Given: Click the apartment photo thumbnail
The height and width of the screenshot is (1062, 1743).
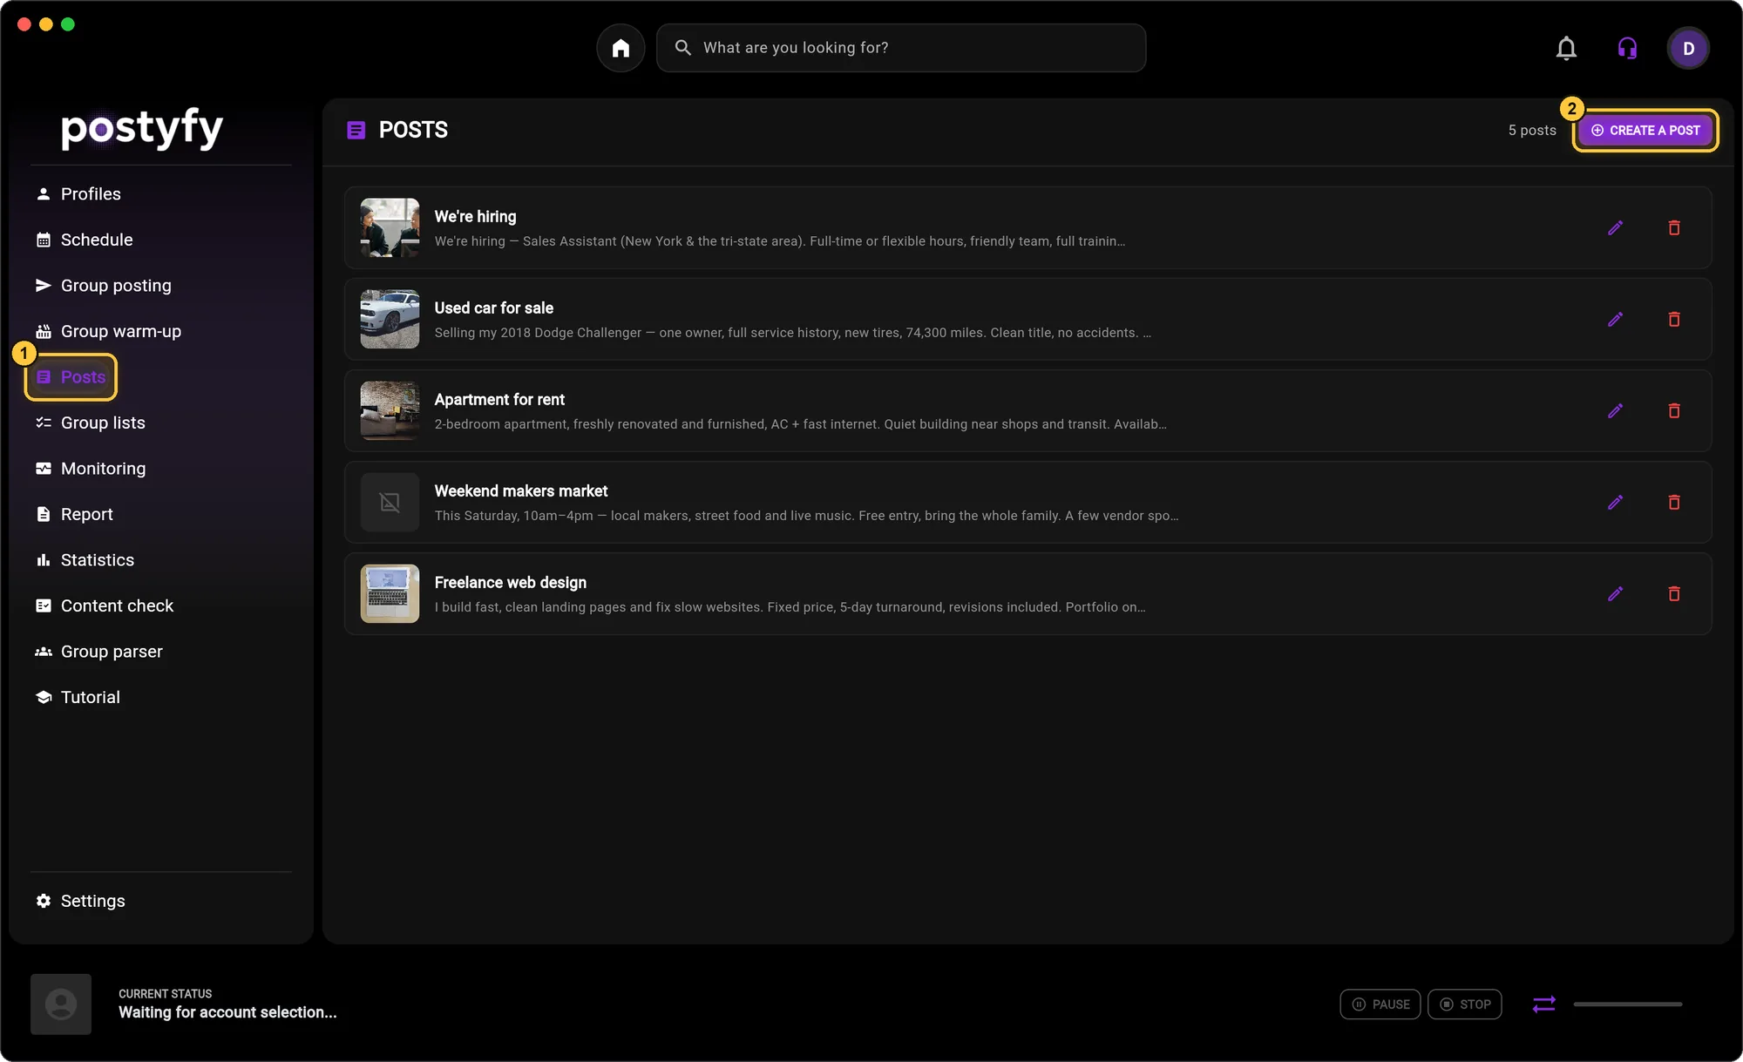Looking at the screenshot, I should point(390,410).
